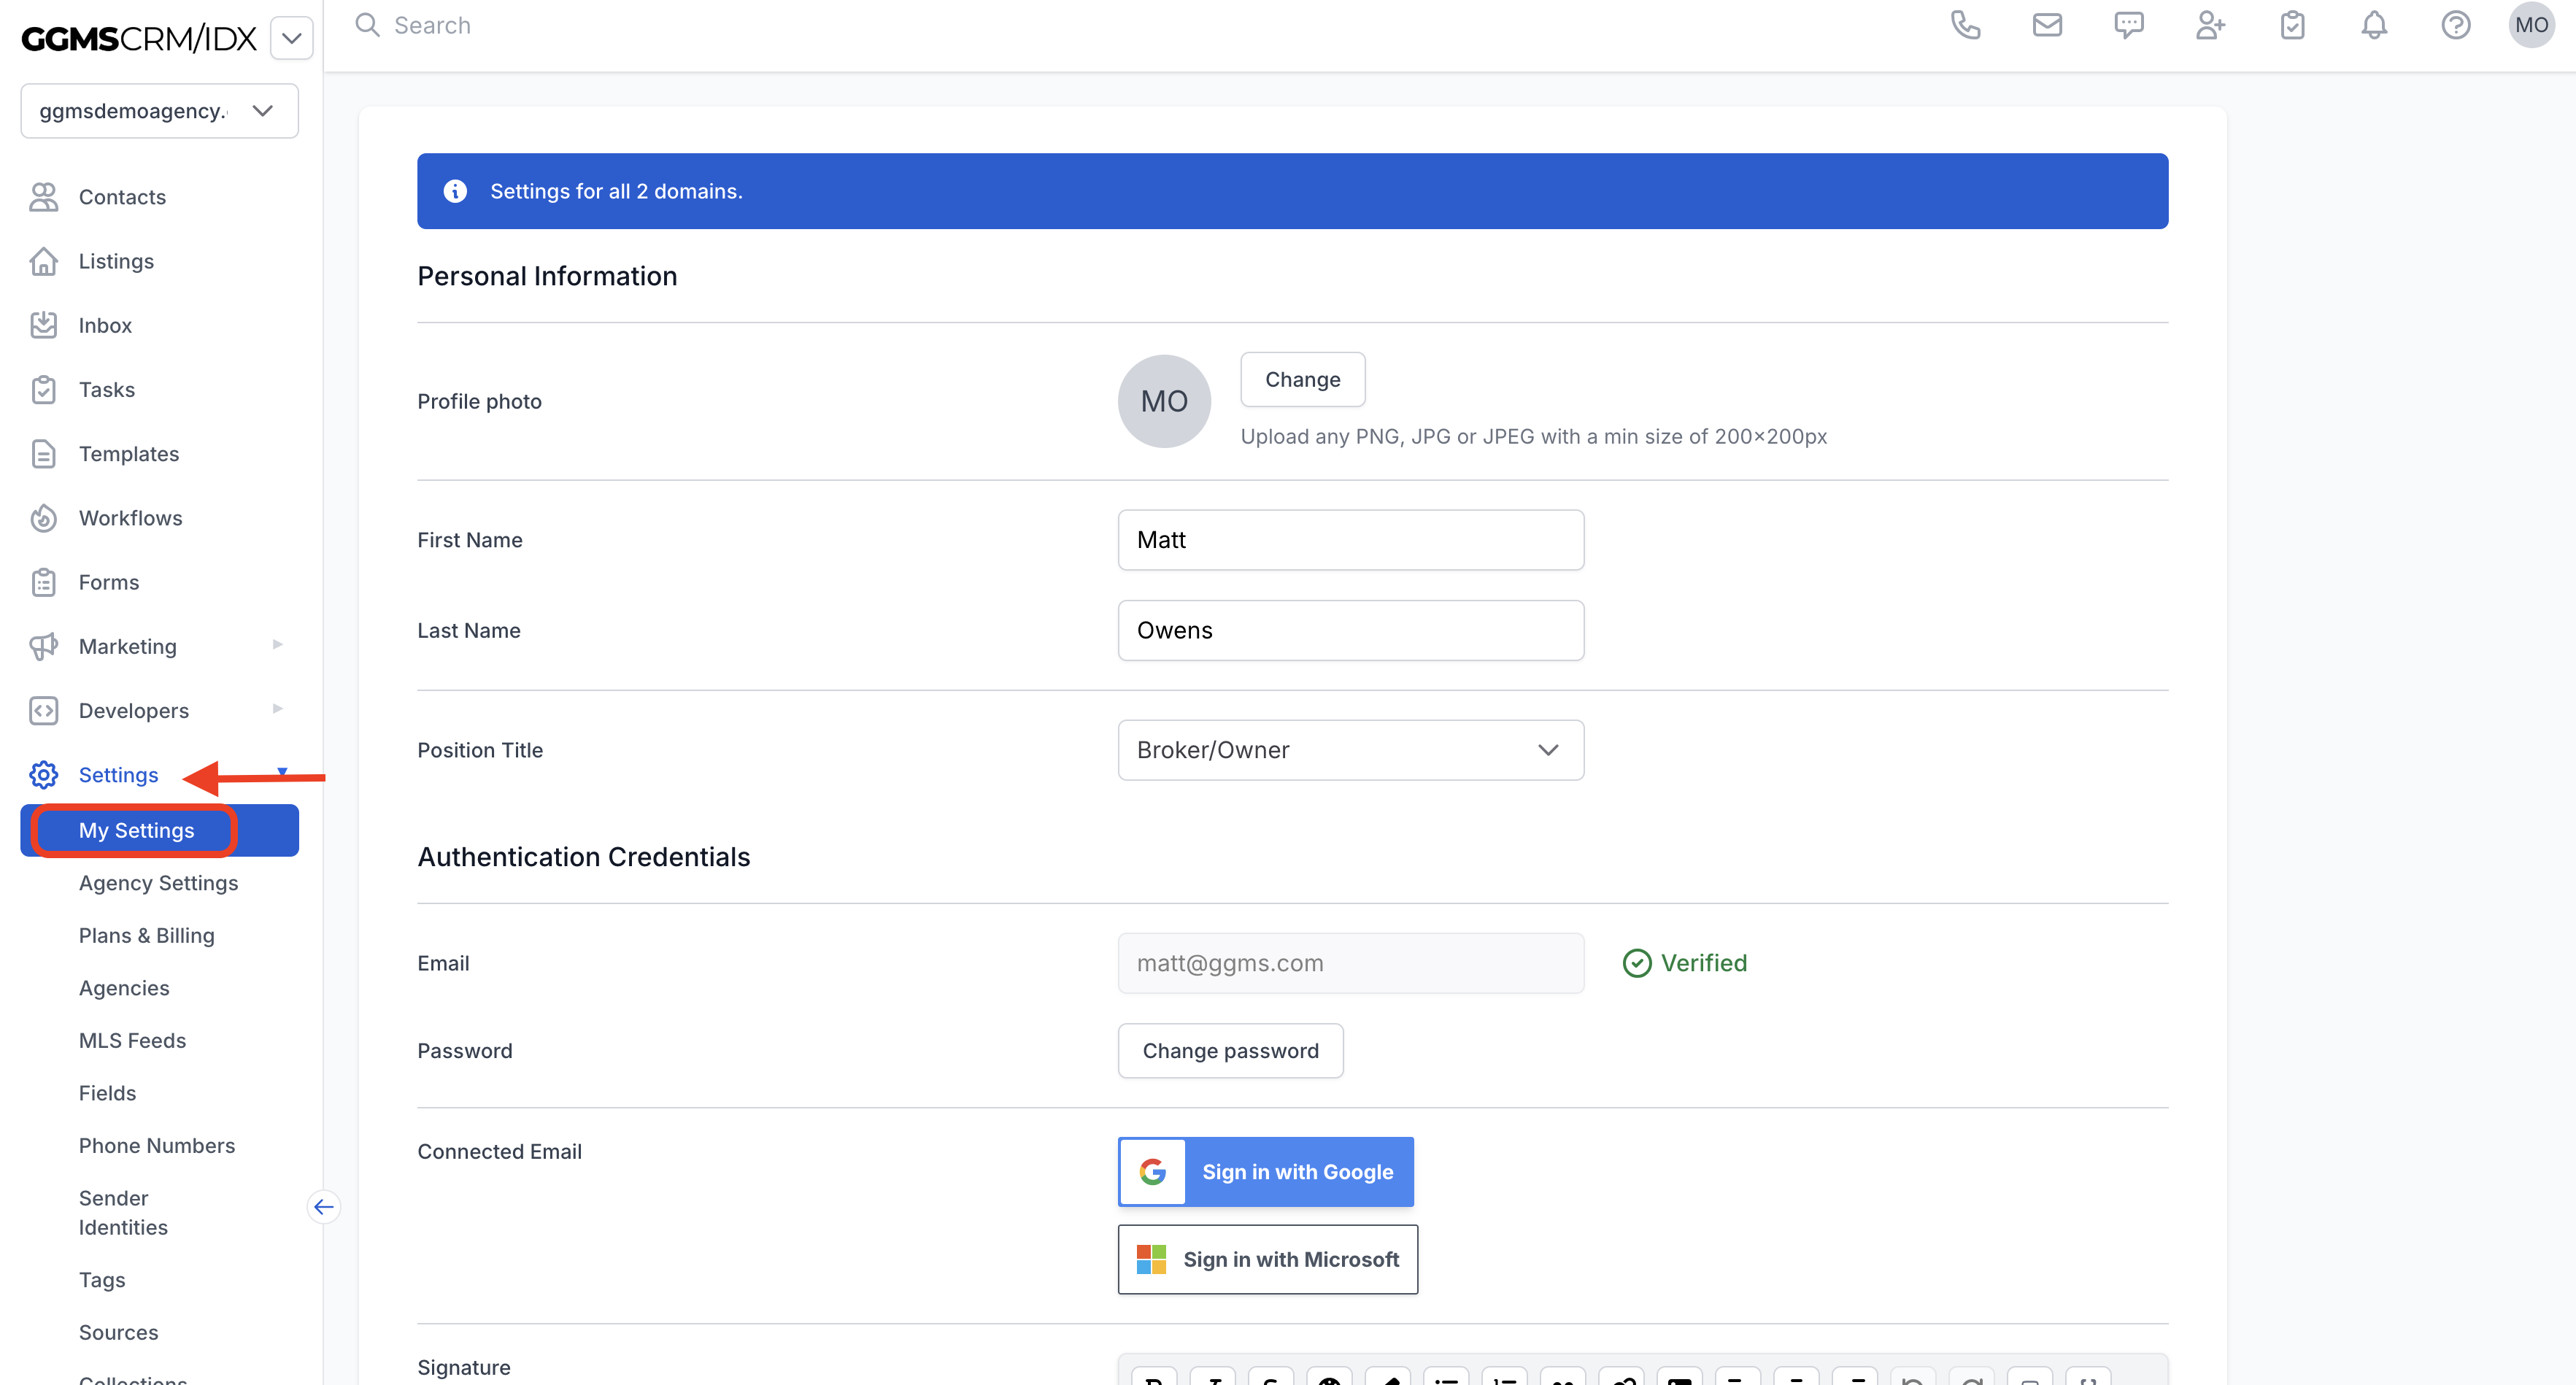The image size is (2576, 1385).
Task: Collapse sidebar with the left arrow button
Action: pyautogui.click(x=323, y=1207)
